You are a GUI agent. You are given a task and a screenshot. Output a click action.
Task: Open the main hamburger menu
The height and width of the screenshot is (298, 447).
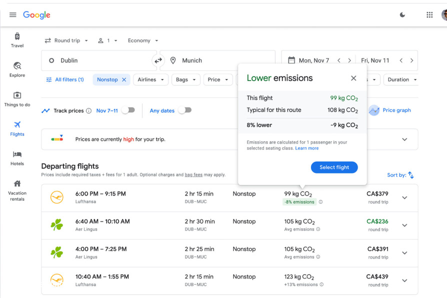(x=13, y=15)
